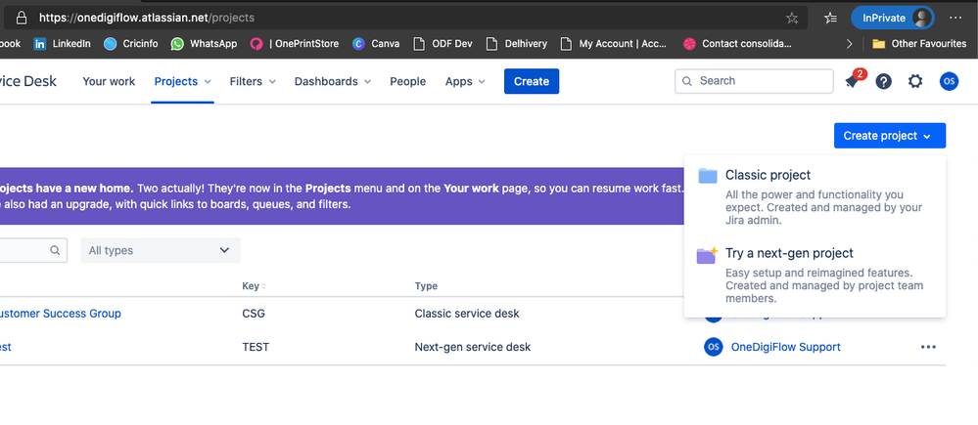The width and height of the screenshot is (978, 425).
Task: Open the Contact consolidation bookmark
Action: click(738, 44)
